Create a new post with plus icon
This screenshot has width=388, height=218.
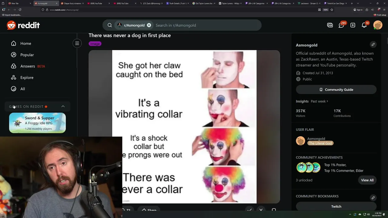point(353,25)
